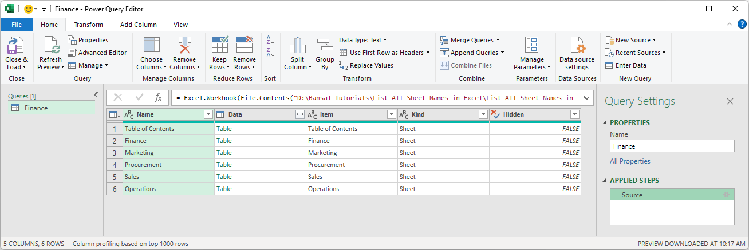Click inside the formula bar text
Screen dimensions: 749x250
click(x=374, y=98)
